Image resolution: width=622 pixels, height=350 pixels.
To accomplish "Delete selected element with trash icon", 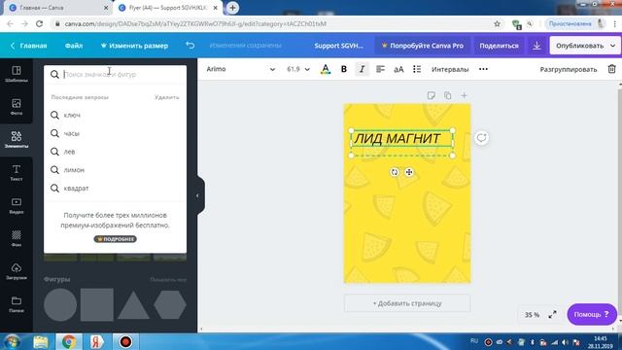I will point(611,69).
